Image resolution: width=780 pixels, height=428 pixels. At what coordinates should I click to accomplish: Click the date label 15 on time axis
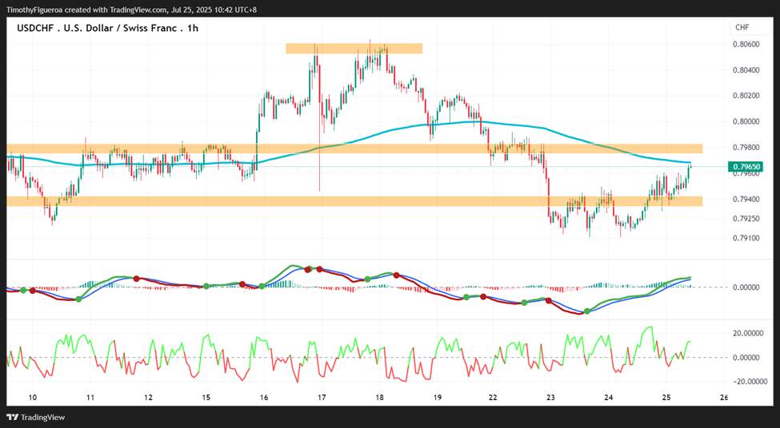coord(206,398)
